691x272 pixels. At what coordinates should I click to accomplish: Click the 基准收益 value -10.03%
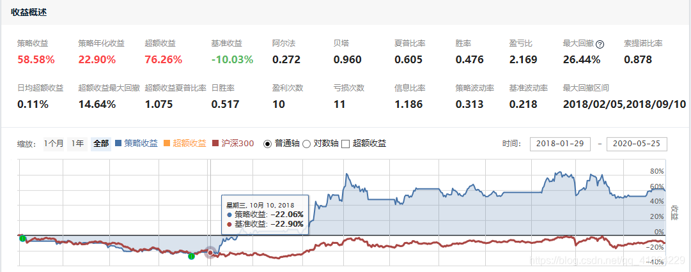(x=232, y=60)
